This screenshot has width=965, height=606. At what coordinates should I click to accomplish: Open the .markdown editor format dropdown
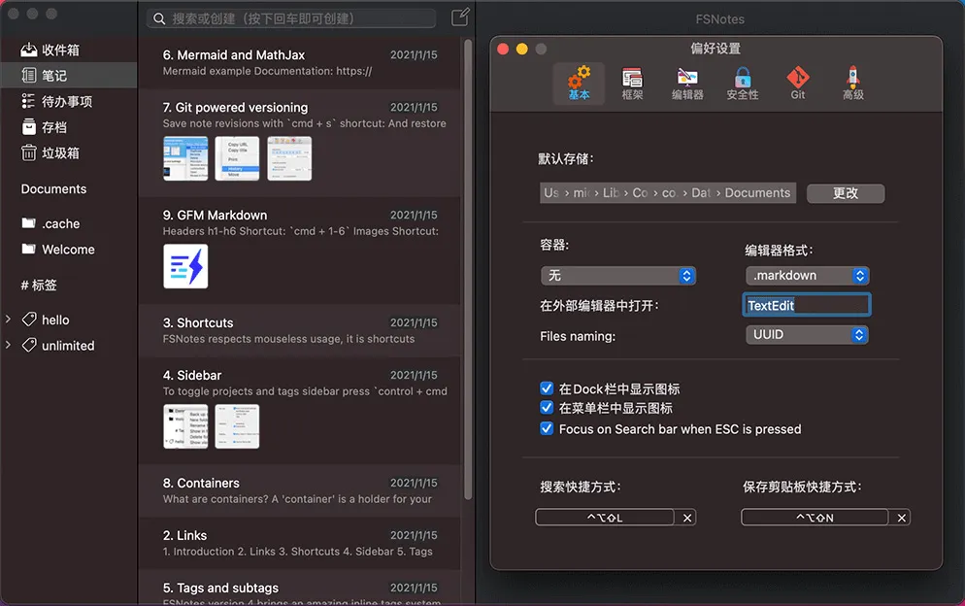click(x=807, y=276)
